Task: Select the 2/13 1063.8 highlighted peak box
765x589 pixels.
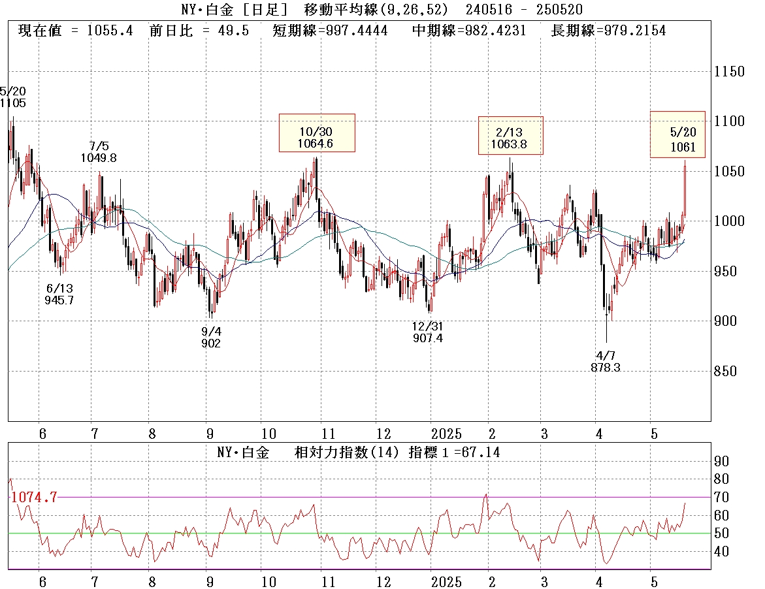Action: click(510, 136)
